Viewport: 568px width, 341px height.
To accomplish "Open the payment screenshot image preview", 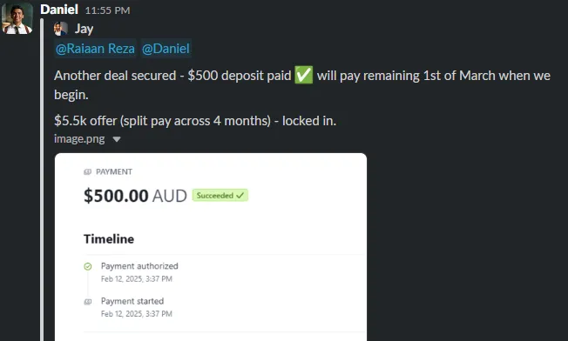I will tap(211, 247).
